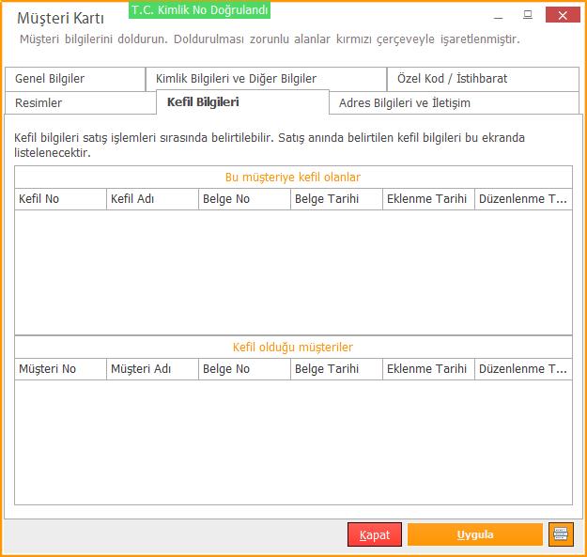Maximize the Müşteri Kartı window
The image size is (587, 557).
pyautogui.click(x=528, y=15)
